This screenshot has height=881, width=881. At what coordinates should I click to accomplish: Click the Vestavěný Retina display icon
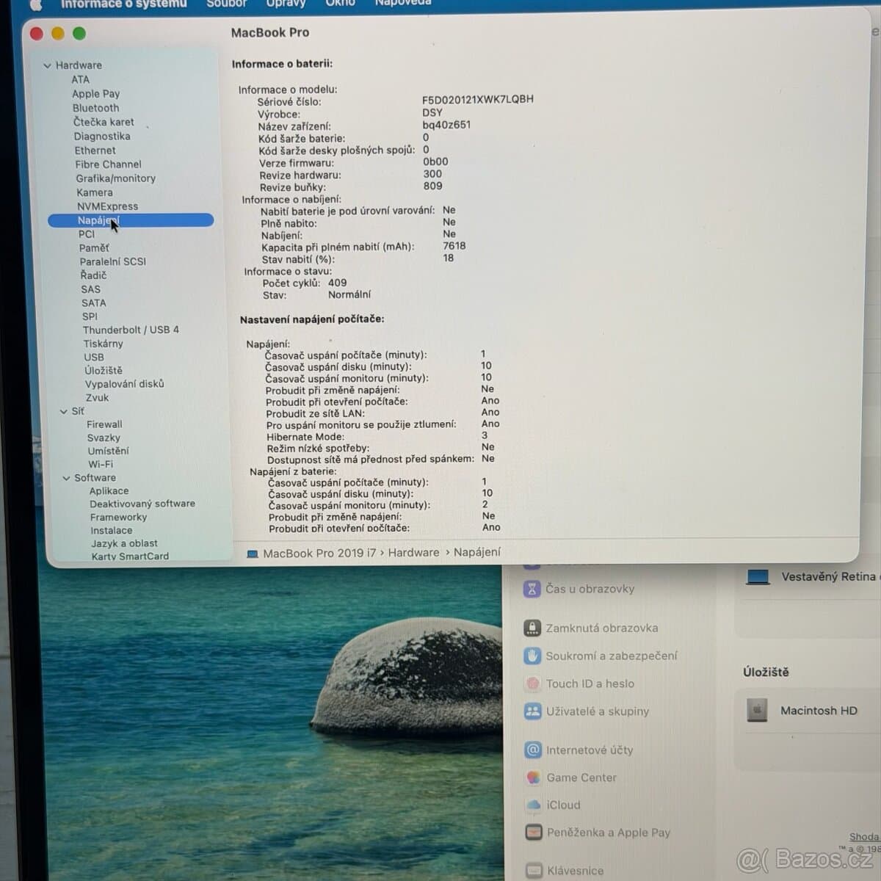757,577
